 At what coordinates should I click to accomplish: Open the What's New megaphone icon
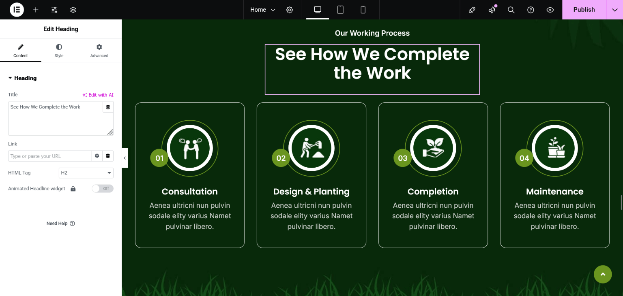(x=492, y=10)
